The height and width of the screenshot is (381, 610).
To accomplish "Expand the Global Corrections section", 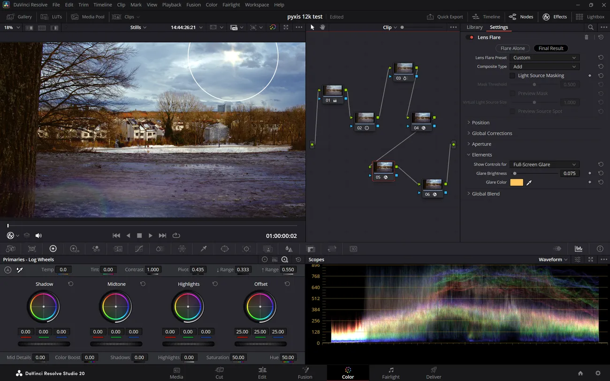I will pos(492,133).
